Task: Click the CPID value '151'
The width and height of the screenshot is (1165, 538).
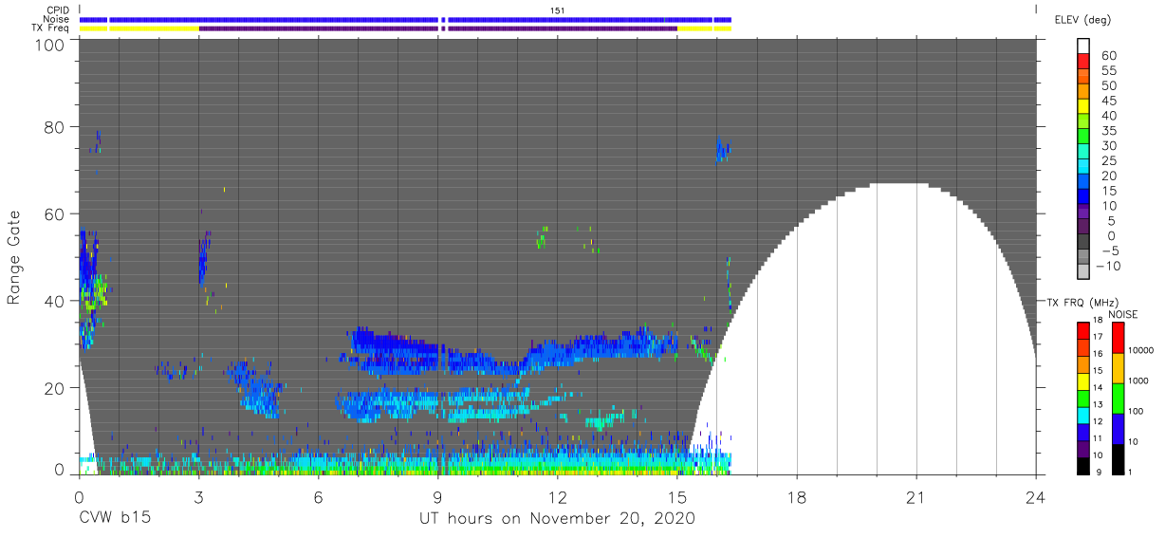Action: [x=558, y=9]
